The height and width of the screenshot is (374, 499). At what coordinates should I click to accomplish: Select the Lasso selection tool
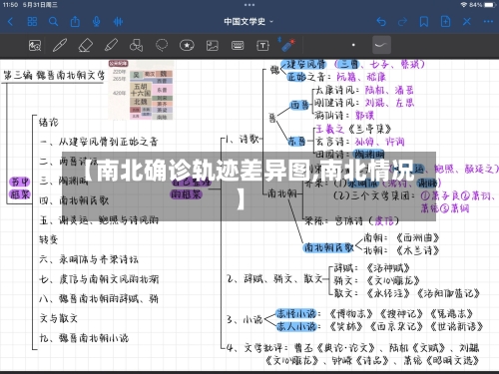(x=162, y=45)
